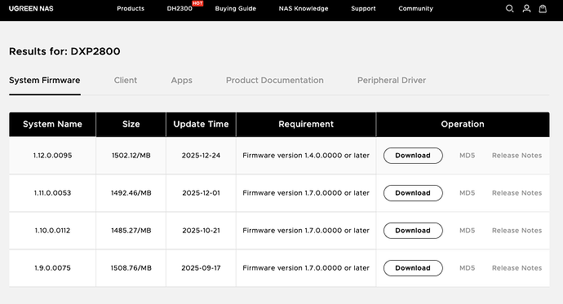Download firmware 1.9.0.0075
The image size is (563, 304).
pyautogui.click(x=413, y=268)
